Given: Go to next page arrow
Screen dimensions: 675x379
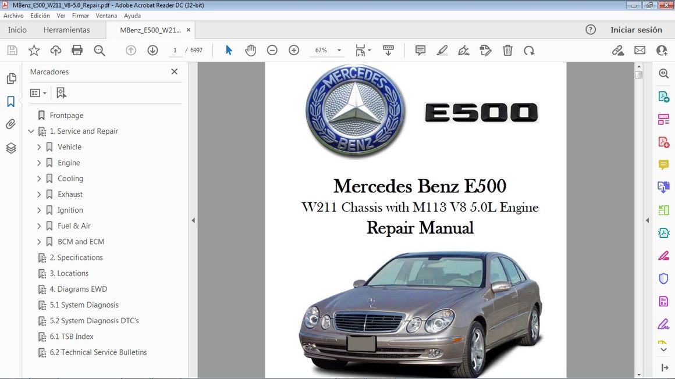Looking at the screenshot, I should pos(152,51).
